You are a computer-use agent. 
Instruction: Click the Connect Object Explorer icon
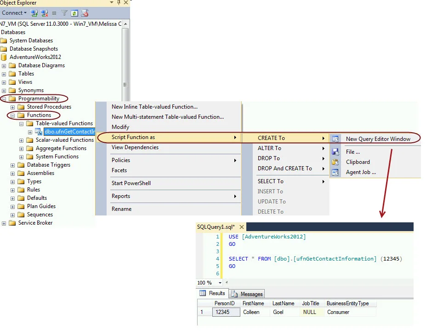pyautogui.click(x=34, y=13)
